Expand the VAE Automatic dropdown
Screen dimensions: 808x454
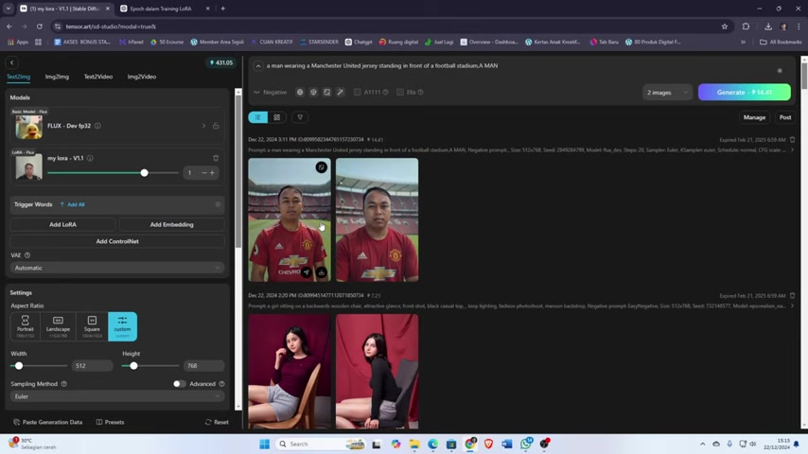pyautogui.click(x=117, y=268)
